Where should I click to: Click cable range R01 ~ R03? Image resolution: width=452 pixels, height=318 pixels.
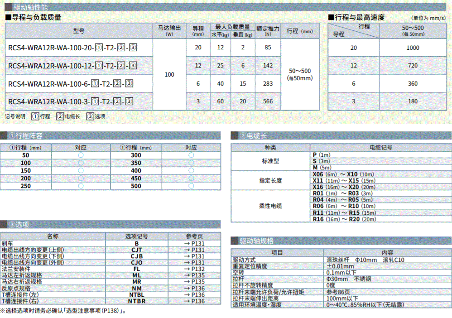coord(343,193)
